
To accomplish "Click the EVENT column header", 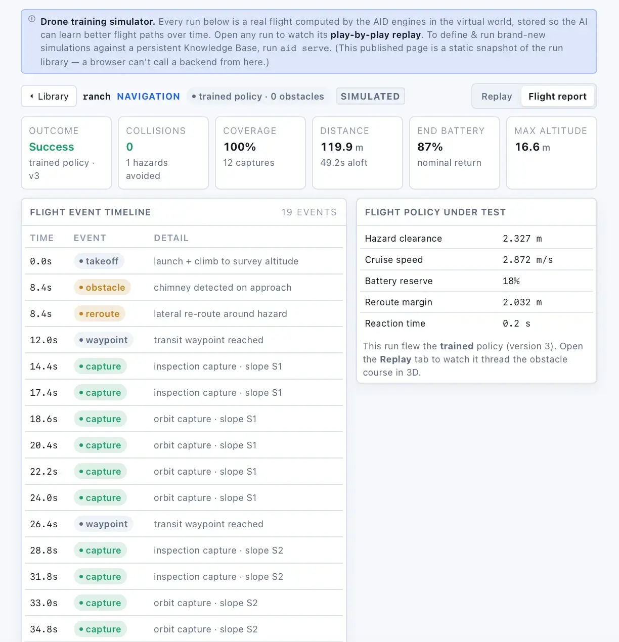I will (x=90, y=238).
